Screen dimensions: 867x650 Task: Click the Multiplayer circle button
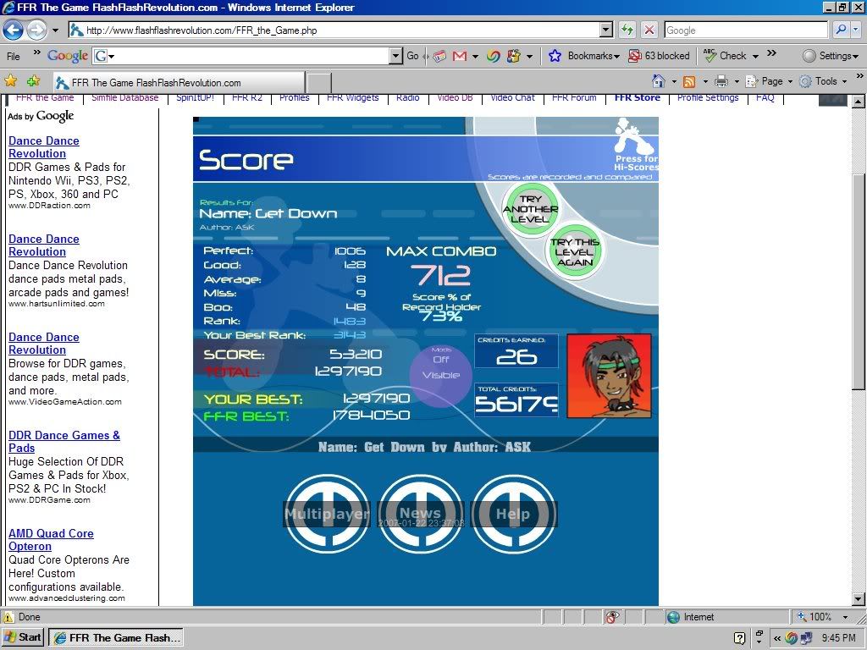[x=327, y=514]
